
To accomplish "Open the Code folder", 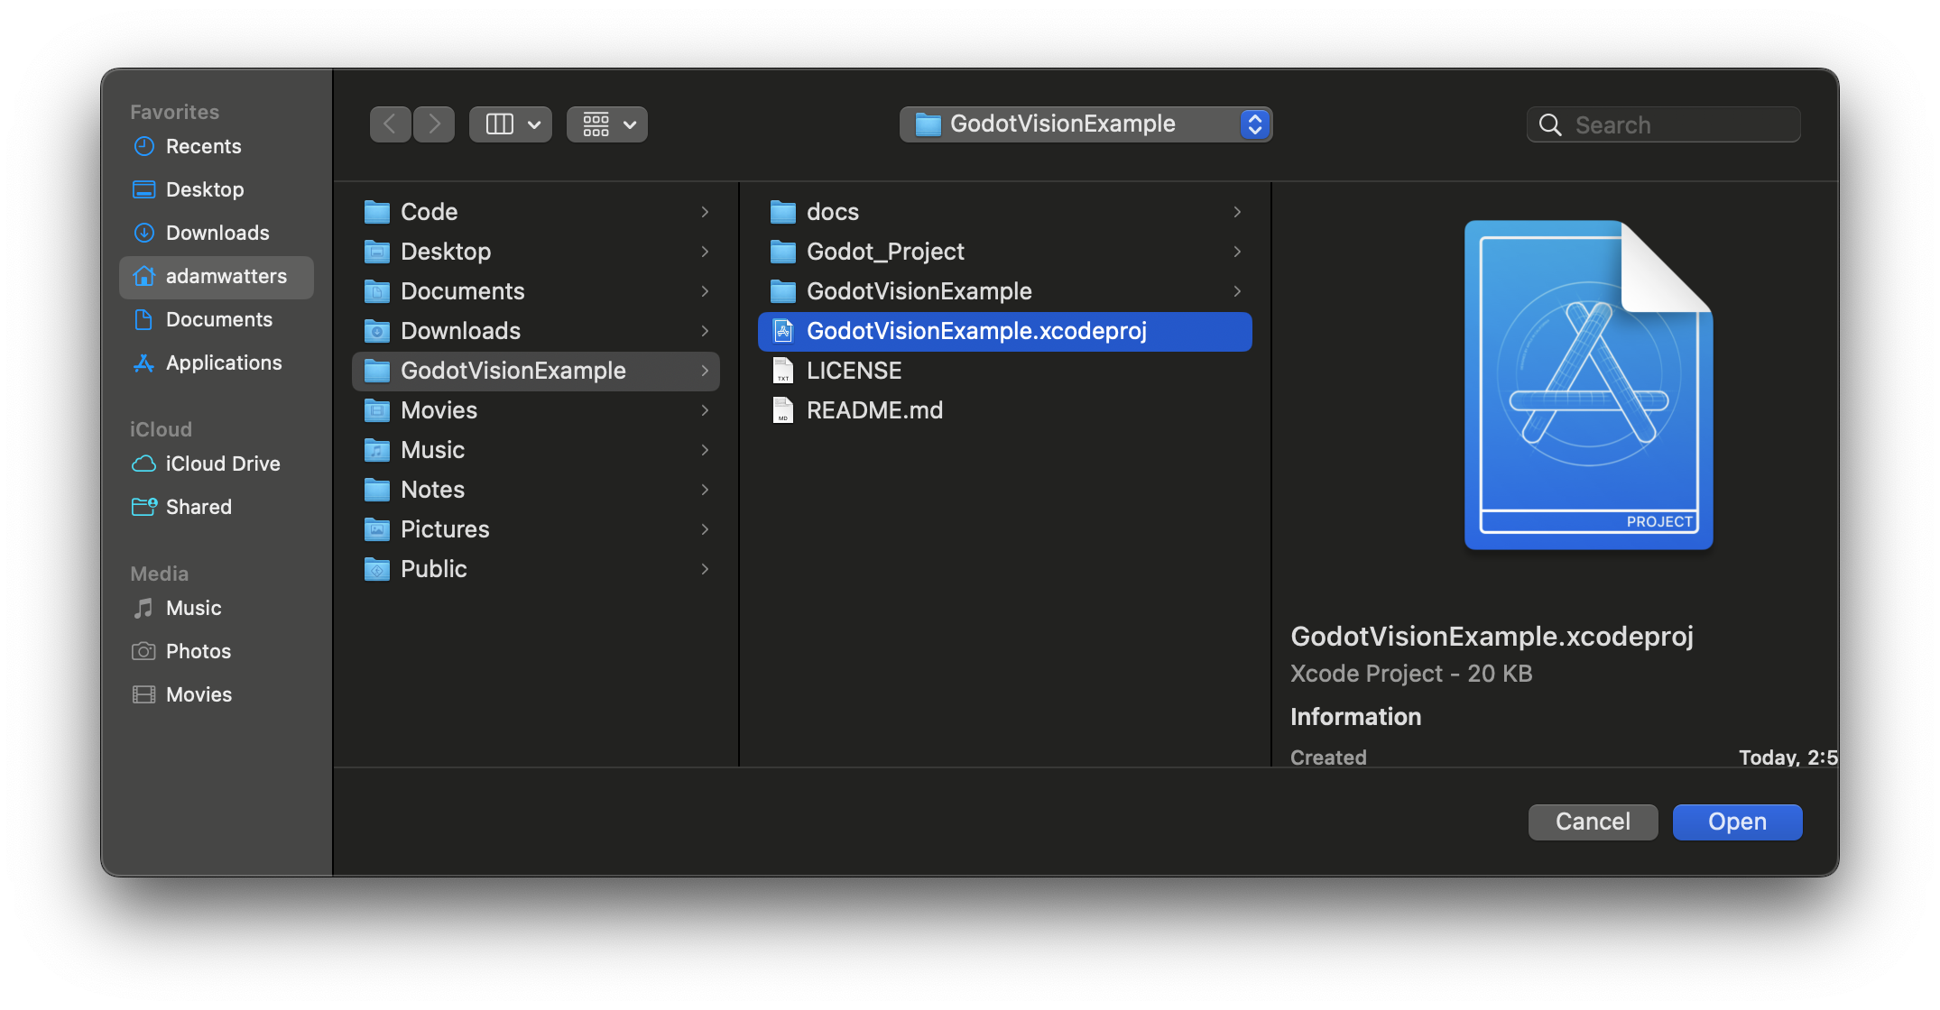I will 429,211.
